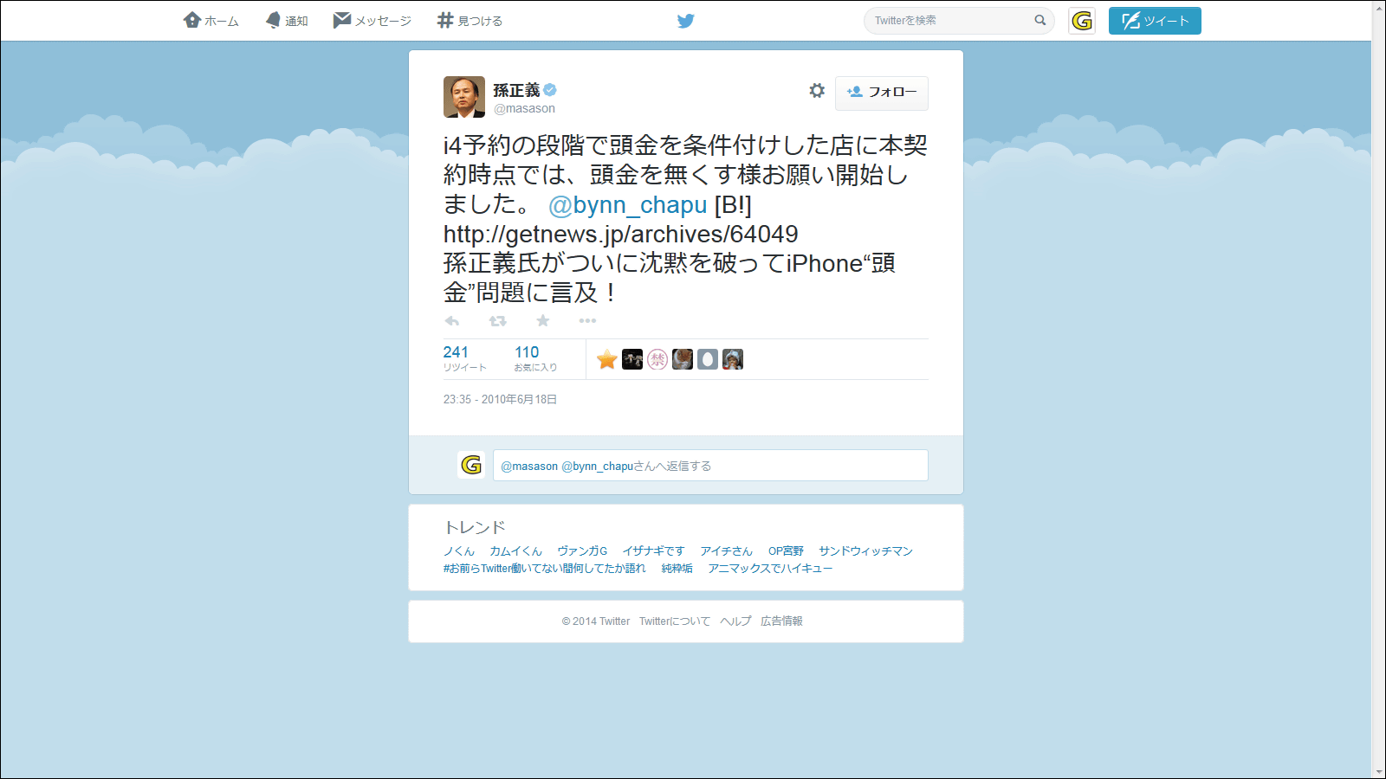Retweet using the retweet icon
1386x779 pixels.
(497, 321)
